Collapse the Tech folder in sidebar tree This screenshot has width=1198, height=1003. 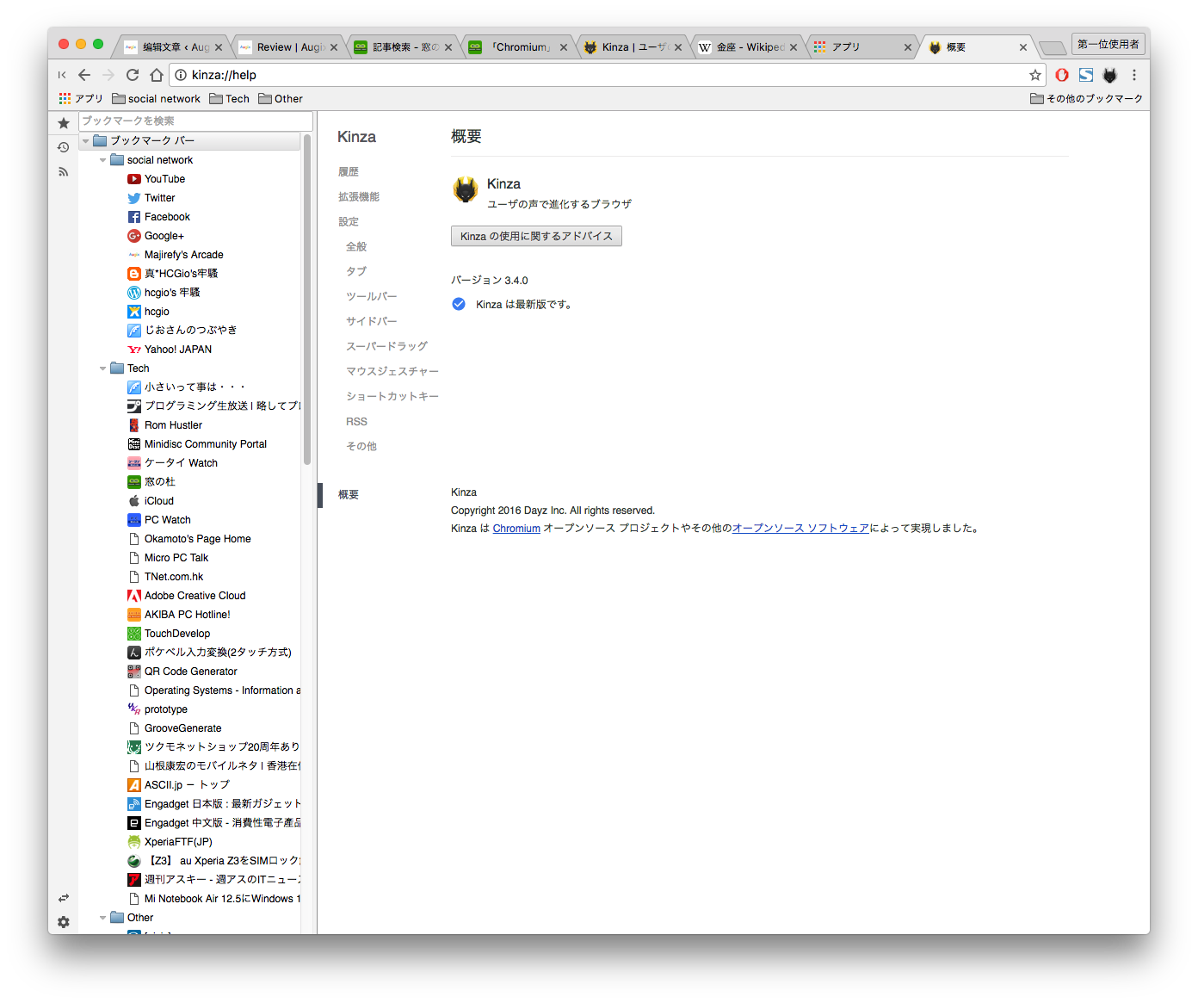[103, 368]
